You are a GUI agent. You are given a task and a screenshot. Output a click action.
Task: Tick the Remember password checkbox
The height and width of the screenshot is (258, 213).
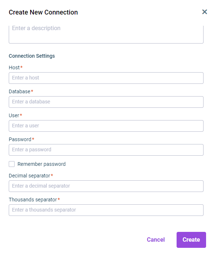click(x=12, y=164)
